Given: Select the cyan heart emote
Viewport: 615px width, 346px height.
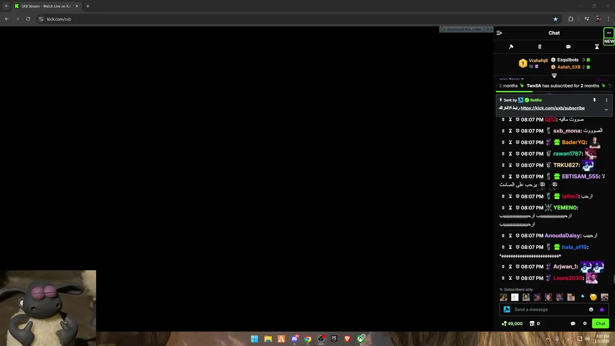Looking at the screenshot, I should [x=582, y=297].
